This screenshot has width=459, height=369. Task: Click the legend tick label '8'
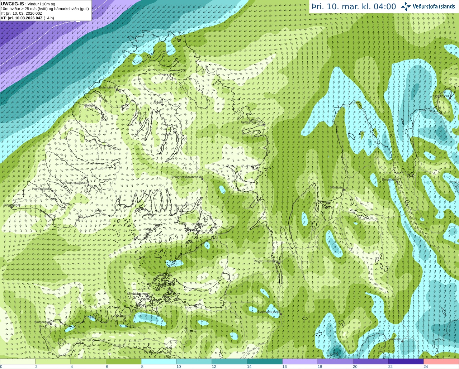pos(142,366)
